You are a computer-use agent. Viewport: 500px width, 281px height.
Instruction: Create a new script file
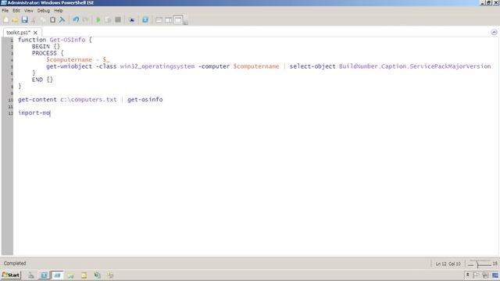(5, 20)
